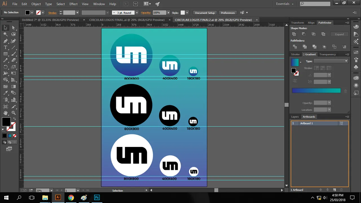Open Pathfinder panel options menu
Image resolution: width=361 pixels, height=203 pixels.
pos(347,23)
